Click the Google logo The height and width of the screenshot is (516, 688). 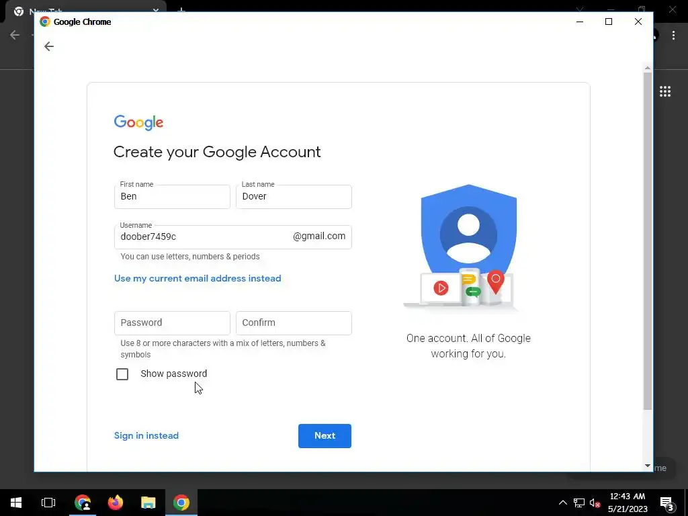point(138,122)
